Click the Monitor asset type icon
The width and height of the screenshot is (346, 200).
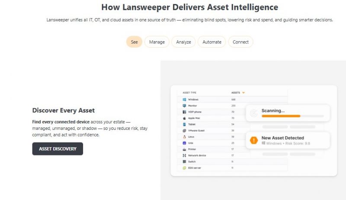click(x=184, y=106)
